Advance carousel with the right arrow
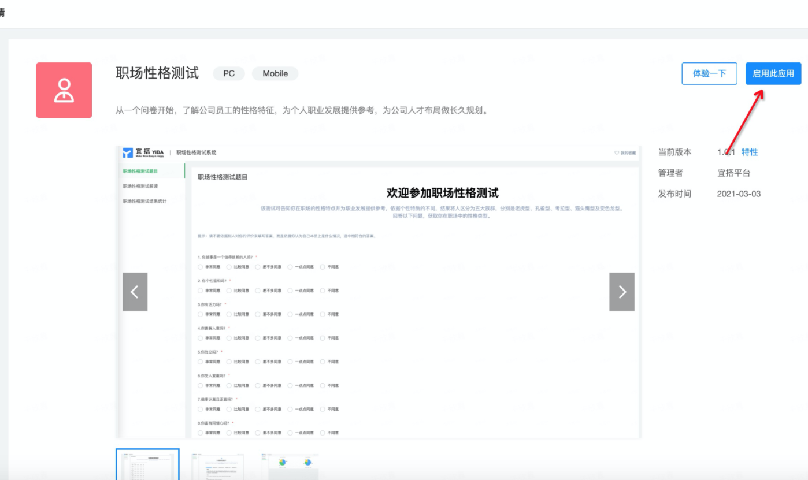The image size is (808, 480). click(622, 292)
